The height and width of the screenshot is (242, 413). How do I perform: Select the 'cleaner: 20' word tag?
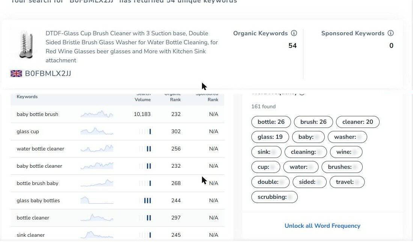click(x=358, y=122)
